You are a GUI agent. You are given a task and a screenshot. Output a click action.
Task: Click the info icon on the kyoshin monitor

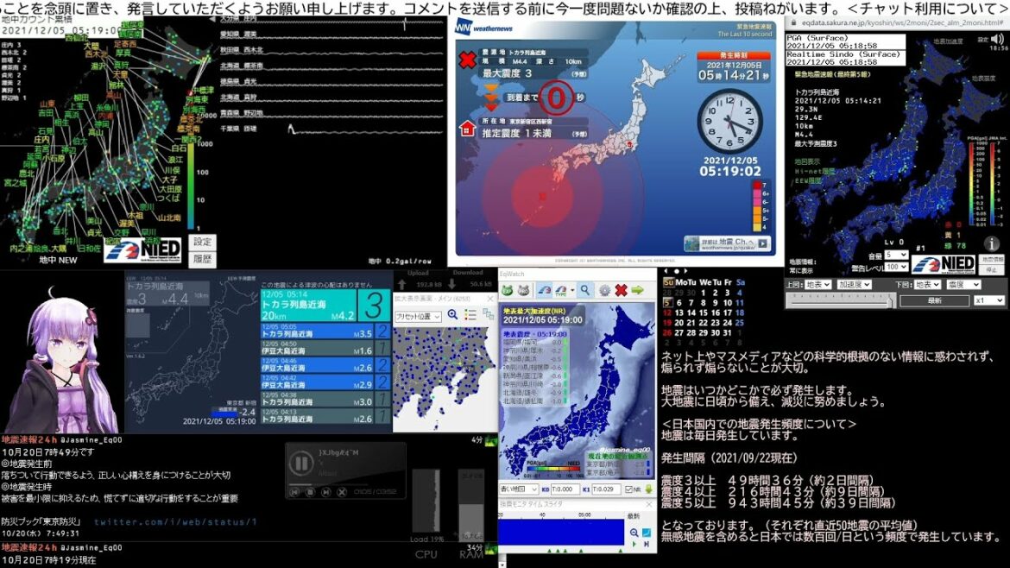(x=992, y=244)
